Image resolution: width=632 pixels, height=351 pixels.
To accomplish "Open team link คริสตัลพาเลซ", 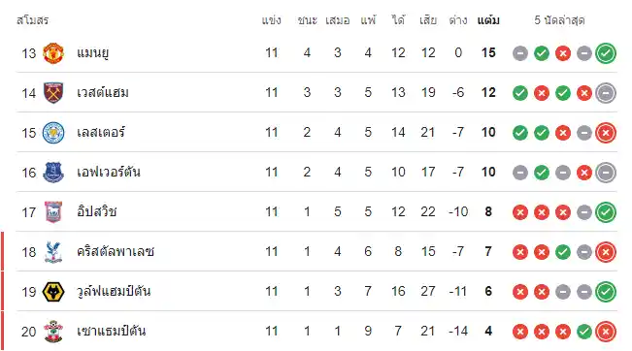I will pyautogui.click(x=116, y=252).
